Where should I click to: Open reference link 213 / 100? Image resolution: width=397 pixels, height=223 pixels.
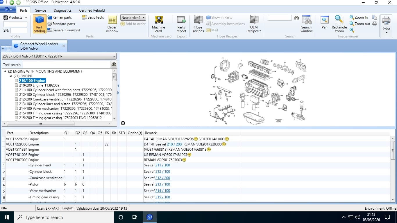tap(163, 184)
